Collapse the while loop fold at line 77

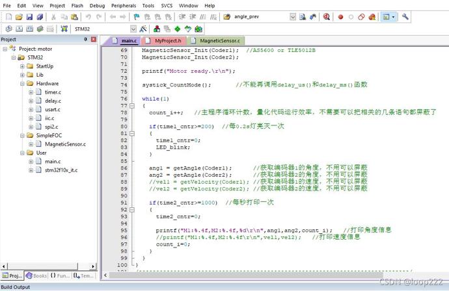[132, 106]
